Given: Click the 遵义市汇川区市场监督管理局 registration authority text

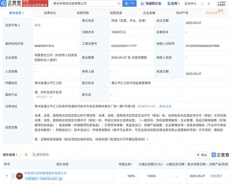Looking at the screenshot, I should (x=131, y=83).
